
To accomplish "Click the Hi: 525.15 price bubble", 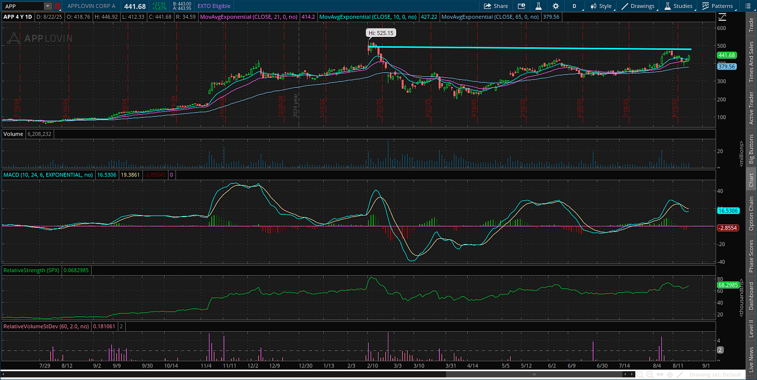I will coord(381,33).
